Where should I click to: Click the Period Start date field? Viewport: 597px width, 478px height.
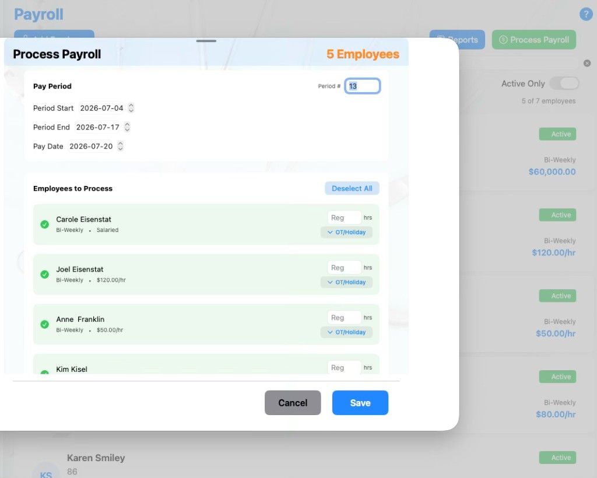tap(101, 108)
